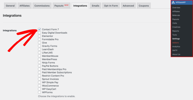Enable MemberPress integration checkbox
The image size is (193, 100).
pos(40,59)
